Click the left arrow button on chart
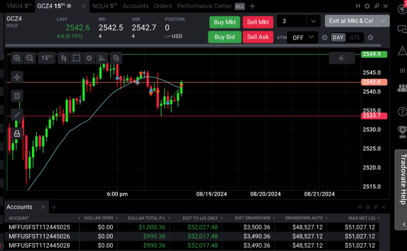 (x=342, y=58)
